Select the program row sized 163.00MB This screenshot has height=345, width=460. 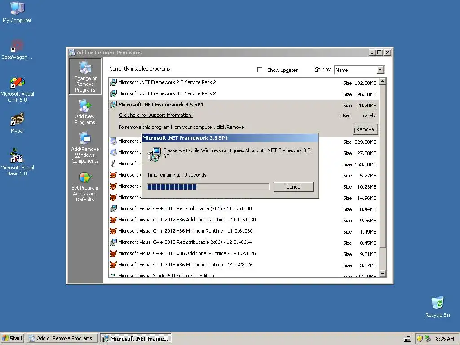(x=243, y=164)
